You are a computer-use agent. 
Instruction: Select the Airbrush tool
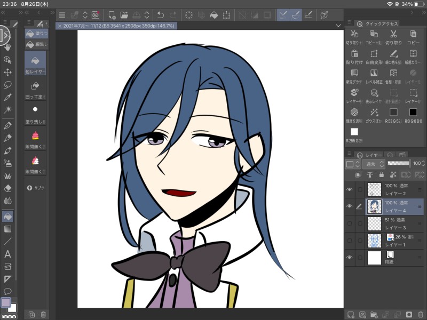(x=7, y=163)
